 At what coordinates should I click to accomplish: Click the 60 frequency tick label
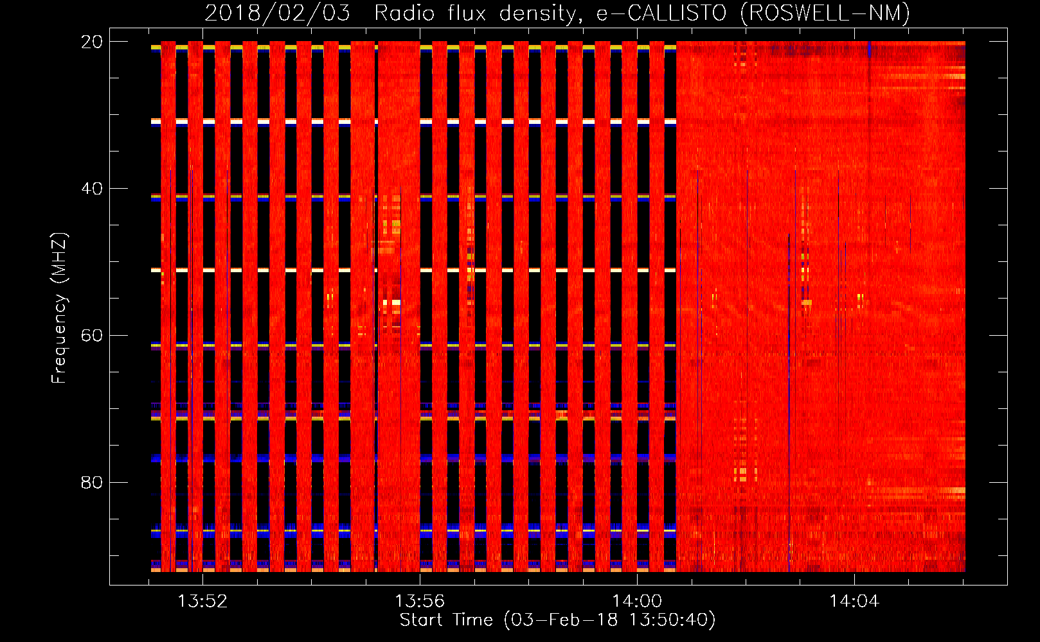coord(92,335)
